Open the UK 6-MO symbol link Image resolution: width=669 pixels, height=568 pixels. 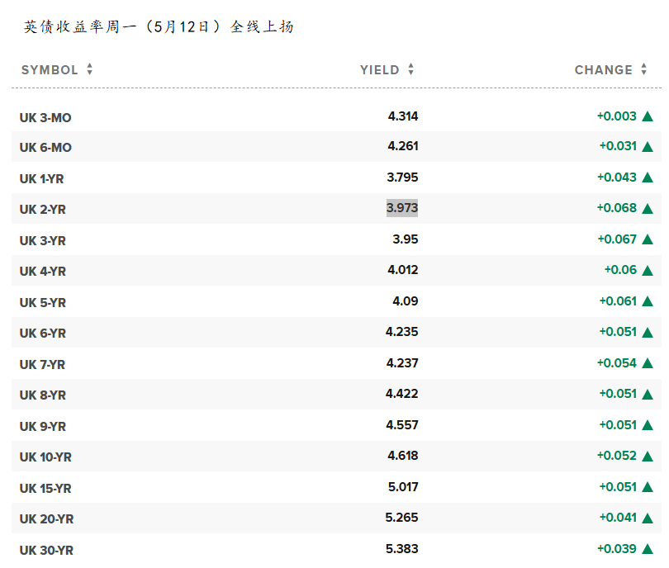pyautogui.click(x=45, y=148)
